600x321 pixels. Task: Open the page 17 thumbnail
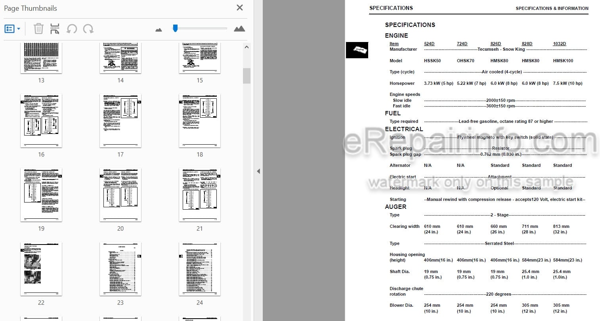[120, 121]
